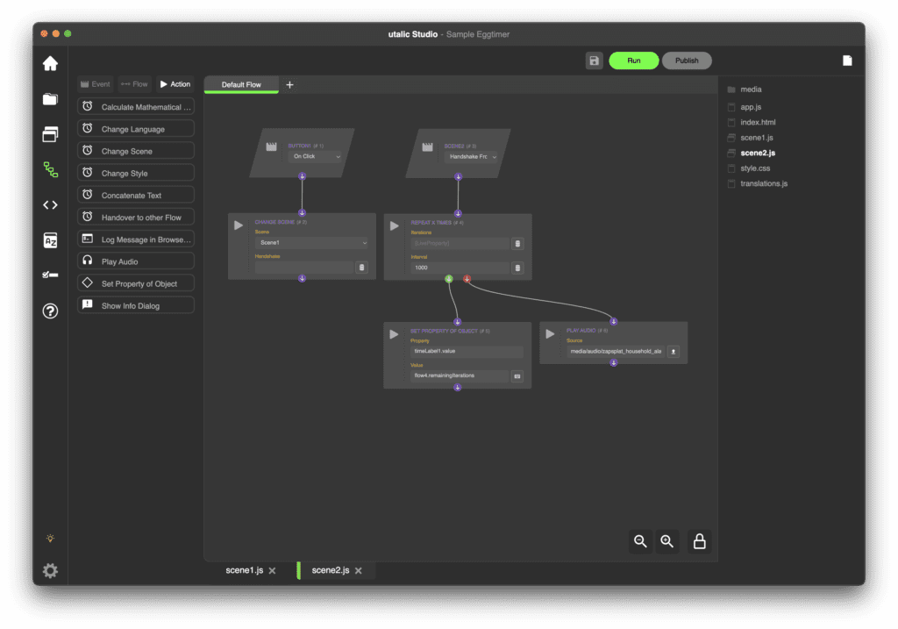Click the Interval input field showing 1000
The image size is (898, 629).
point(459,268)
